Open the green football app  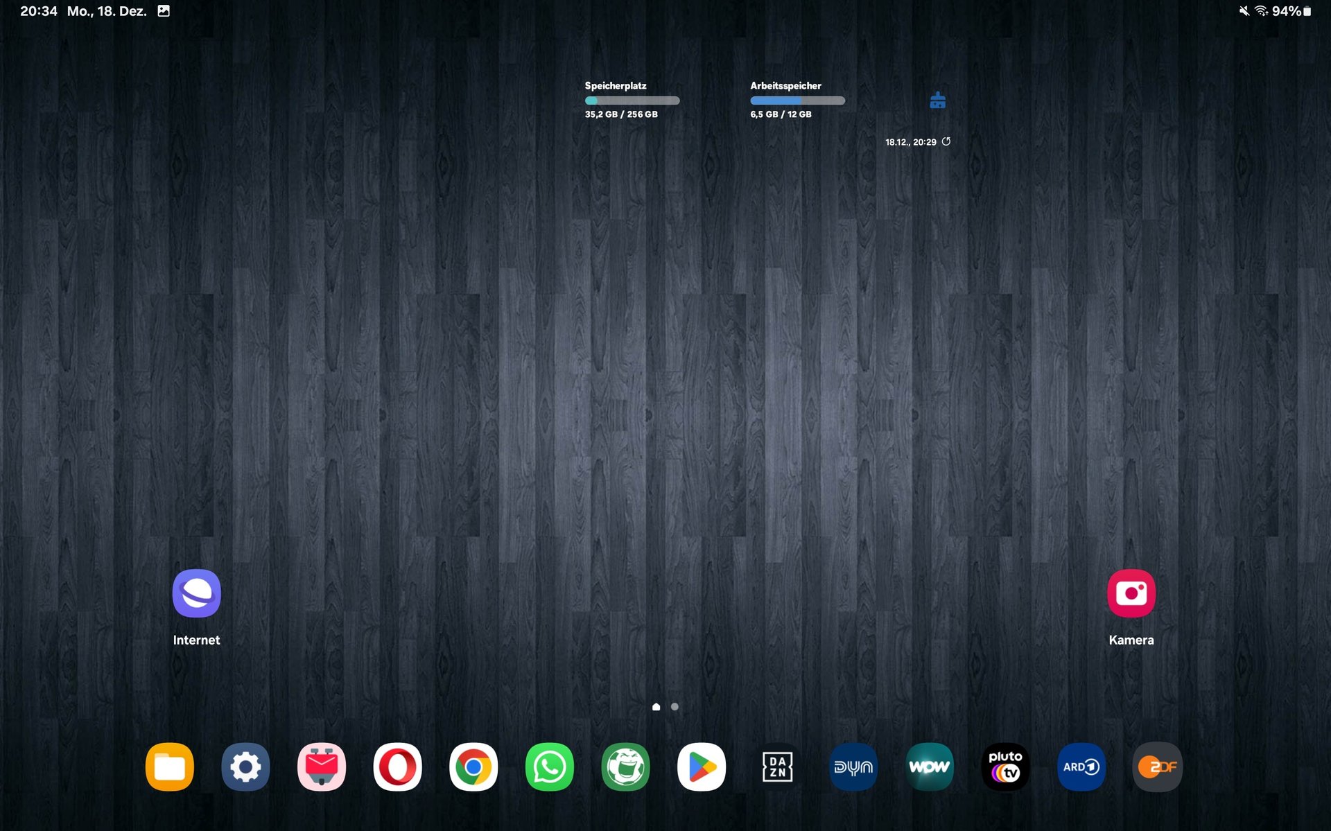click(x=625, y=767)
